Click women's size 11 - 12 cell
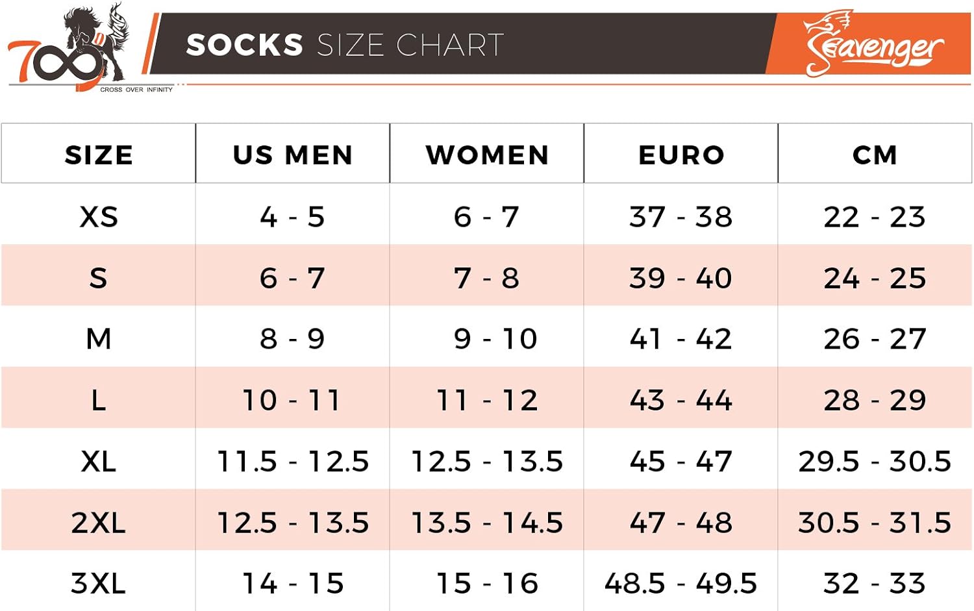Screen dimensions: 974x611 487,400
